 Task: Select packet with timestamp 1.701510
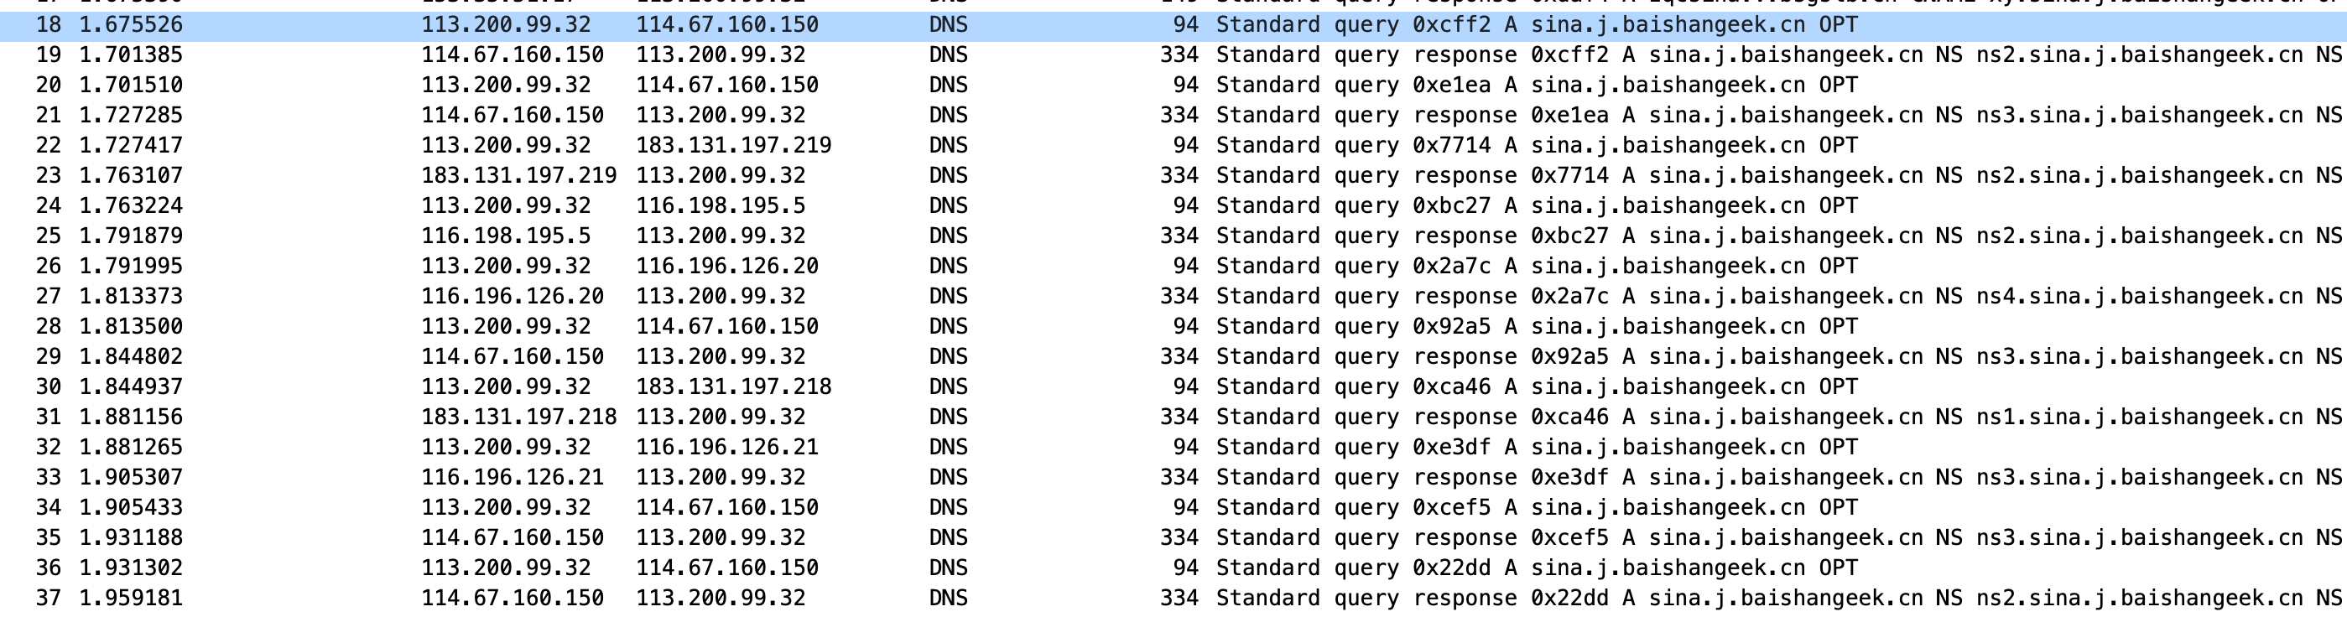(x=1173, y=86)
